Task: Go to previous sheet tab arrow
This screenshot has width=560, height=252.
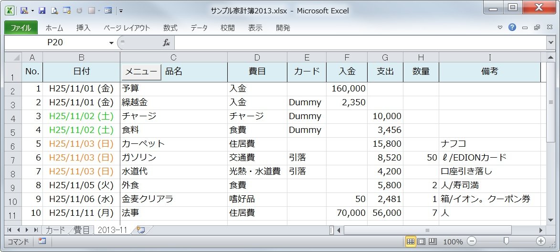Action: [x=18, y=230]
